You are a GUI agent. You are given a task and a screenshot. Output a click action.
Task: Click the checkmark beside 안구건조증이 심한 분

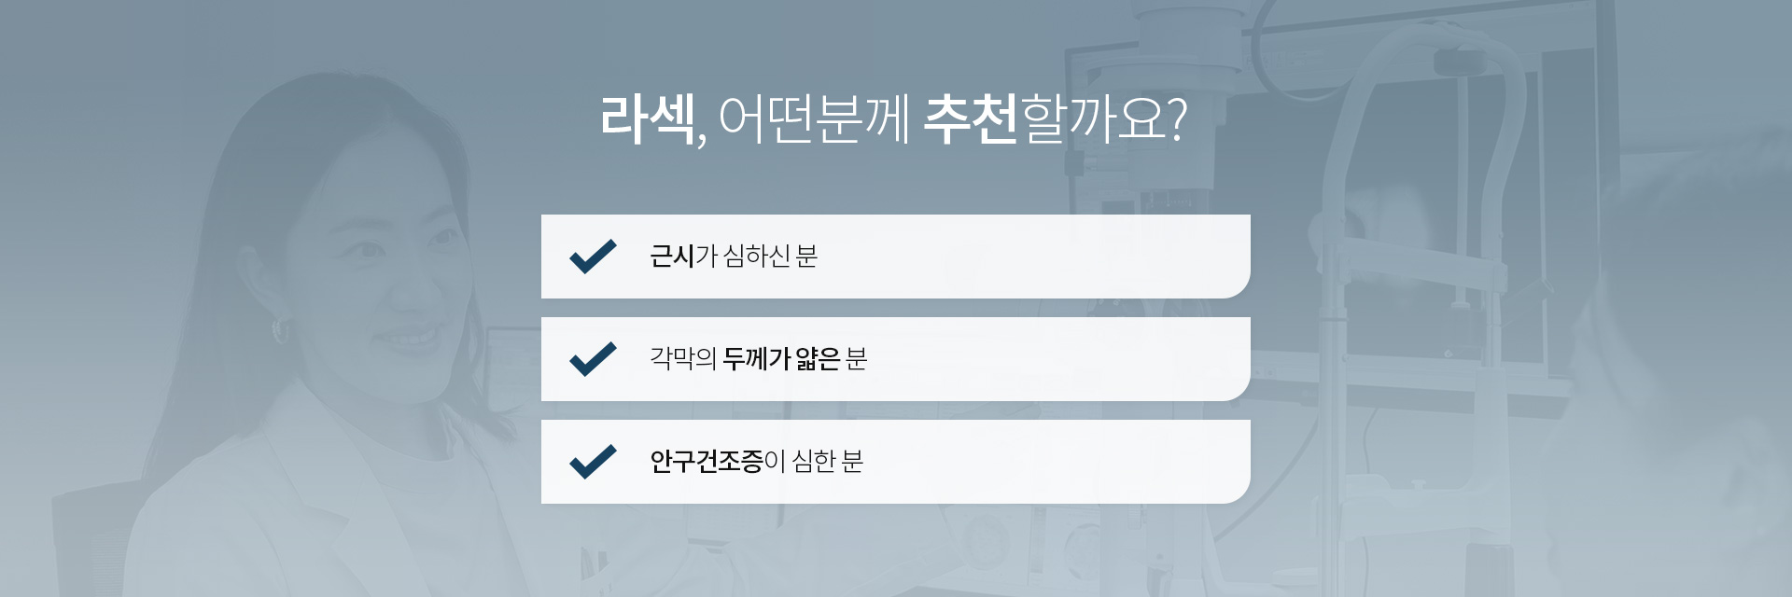(593, 462)
